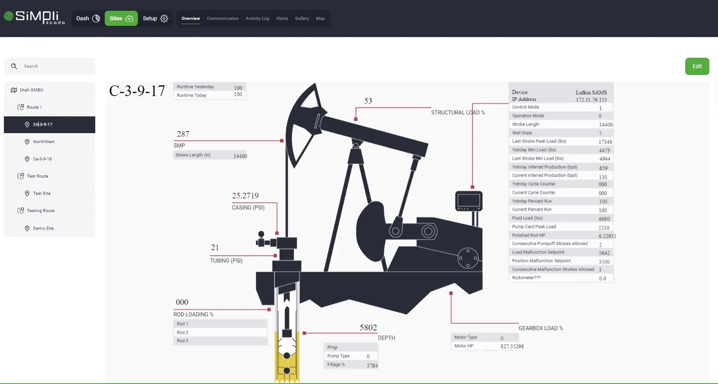Expand the Testing Route tree item
The image size is (718, 384).
point(50,211)
